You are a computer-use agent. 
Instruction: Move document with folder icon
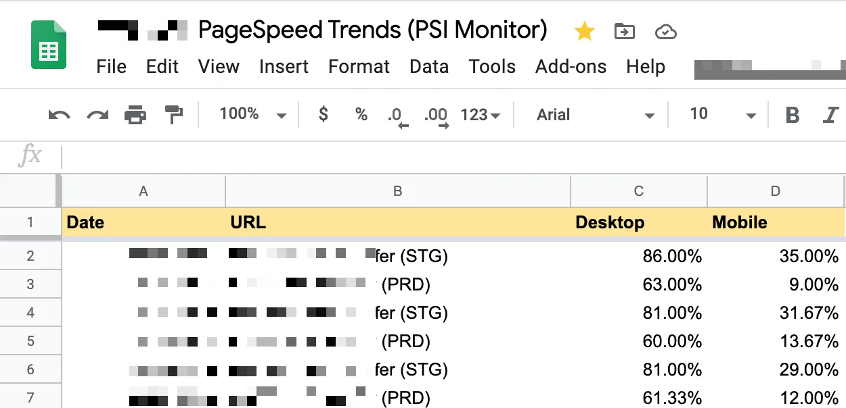(624, 31)
